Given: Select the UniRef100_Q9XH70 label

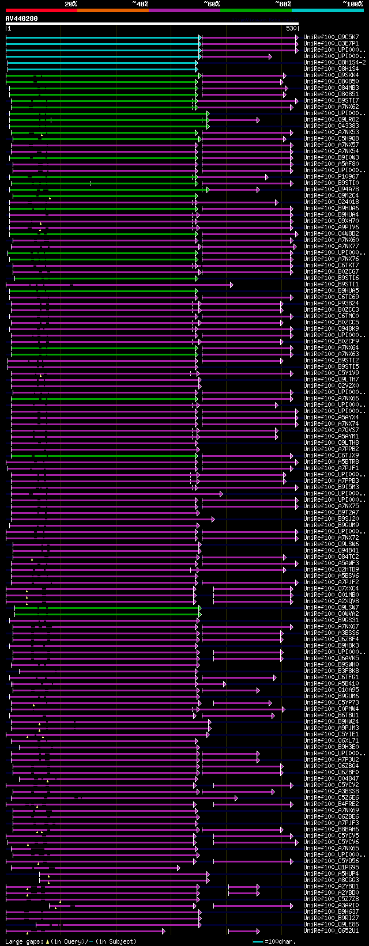Looking at the screenshot, I should click(331, 221).
